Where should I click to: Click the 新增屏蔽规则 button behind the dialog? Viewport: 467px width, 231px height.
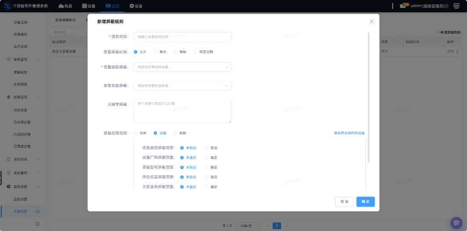[449, 32]
